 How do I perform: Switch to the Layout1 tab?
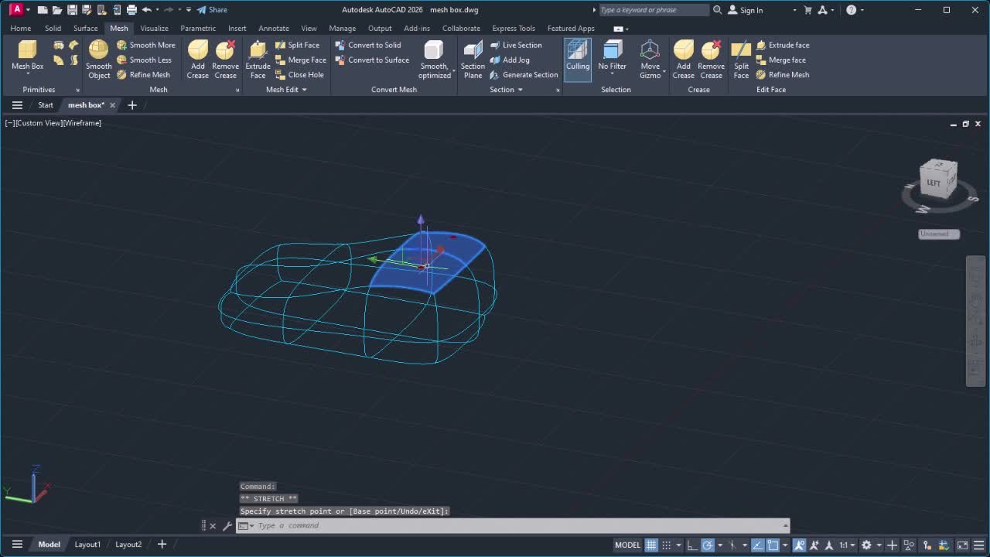click(87, 545)
